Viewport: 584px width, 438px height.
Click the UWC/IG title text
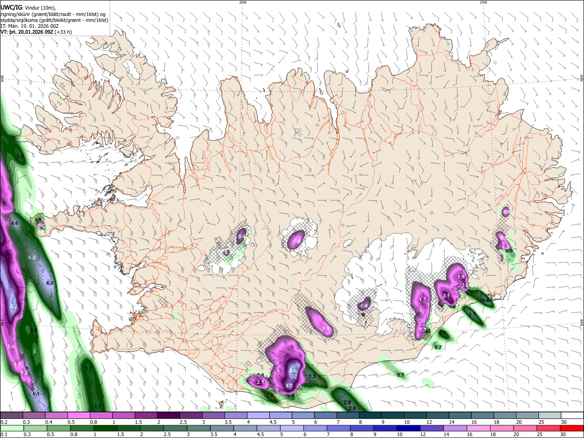(x=11, y=8)
